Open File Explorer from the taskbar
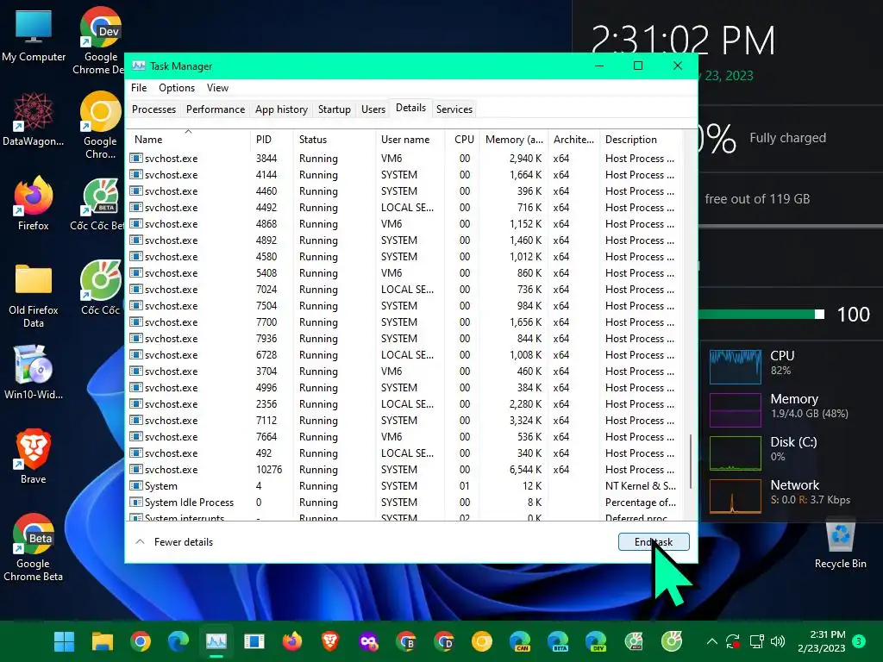 [x=103, y=641]
